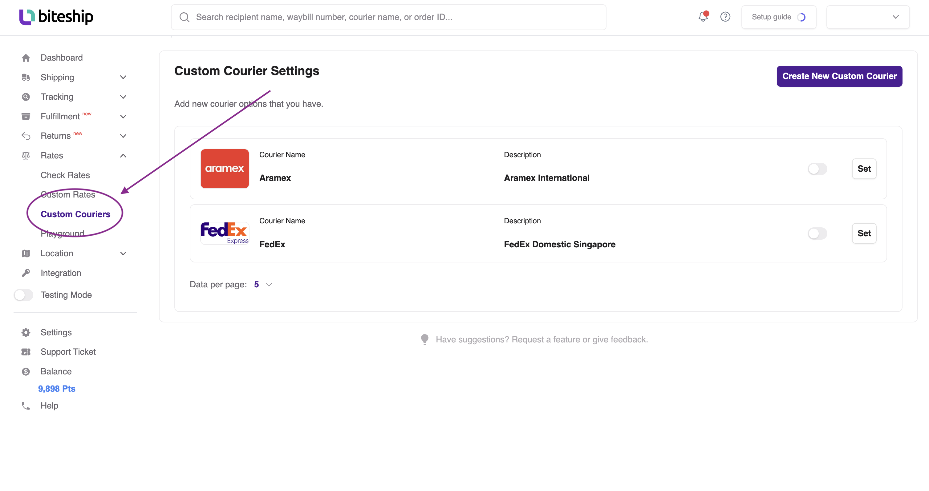Click the Aramex International description text
Viewport: 929px width, 491px height.
click(546, 178)
